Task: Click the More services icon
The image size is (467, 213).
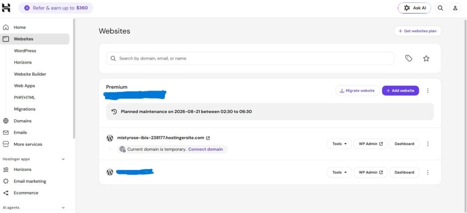Action: click(x=5, y=144)
